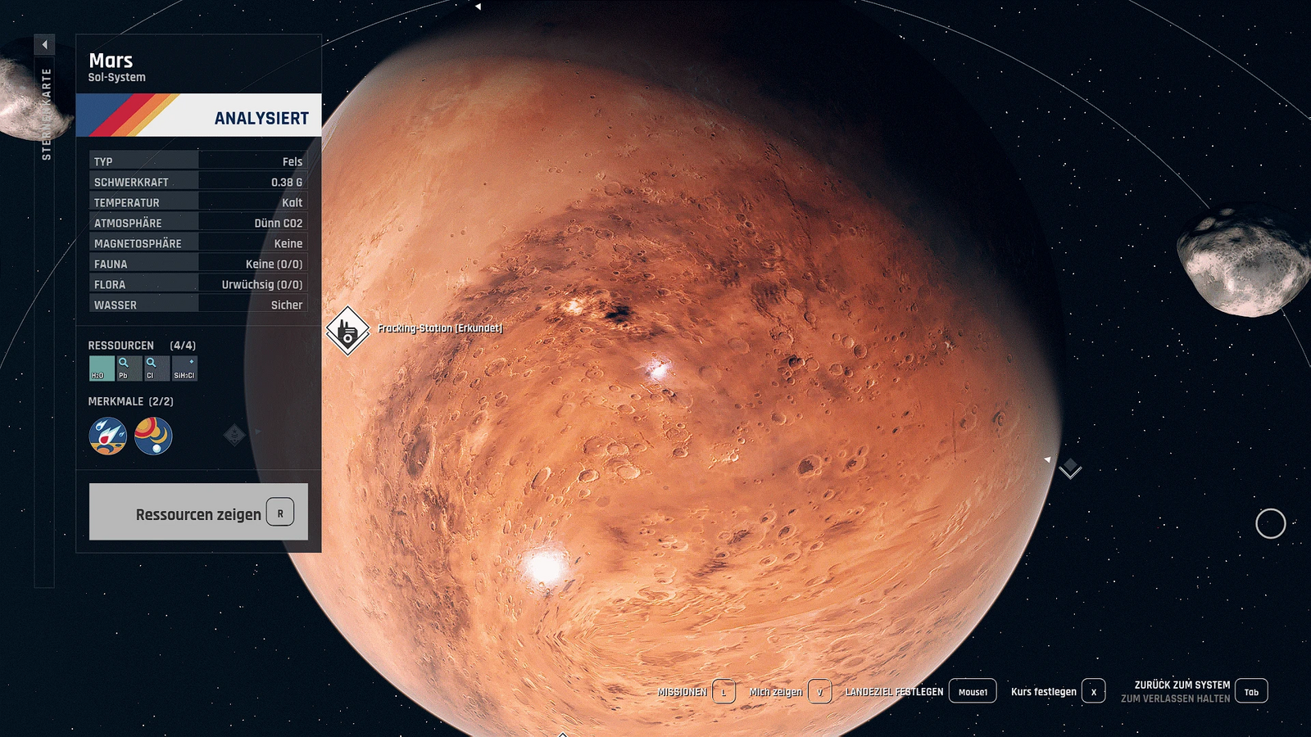Select the SiH3Cl rare resource tile
Viewport: 1311px width, 737px height.
coord(184,367)
